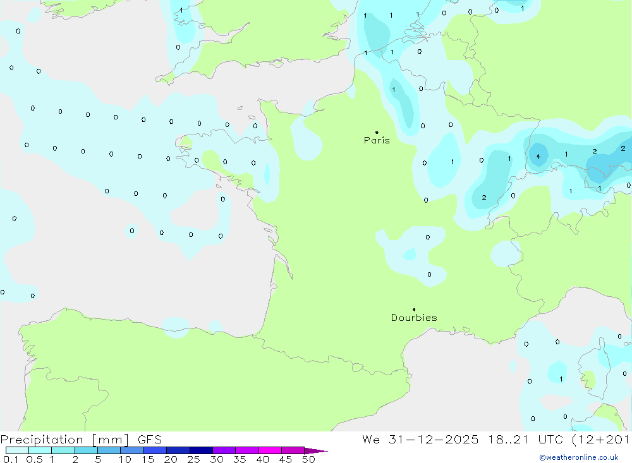Viewport: 632px width, 463px height.
Task: Click the '18..21 UTC' time range text
Action: (525, 440)
